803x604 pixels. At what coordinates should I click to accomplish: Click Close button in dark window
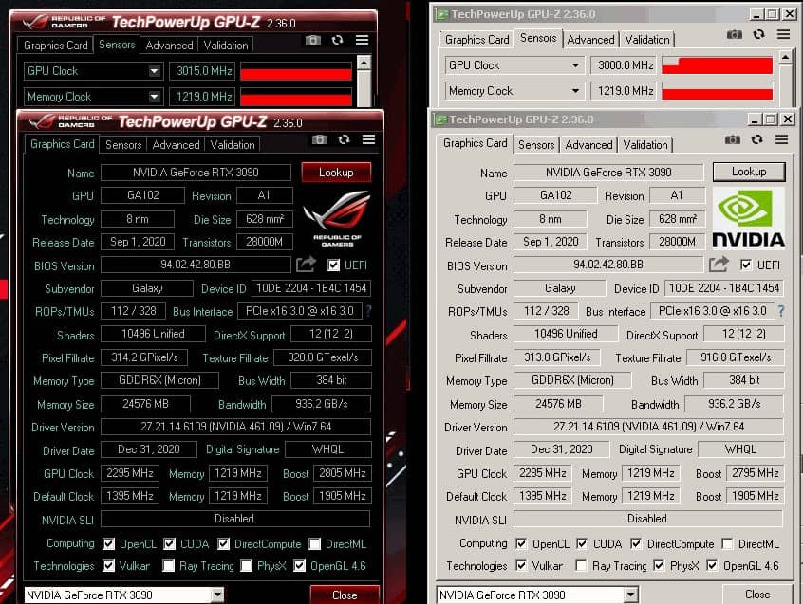coord(345,595)
